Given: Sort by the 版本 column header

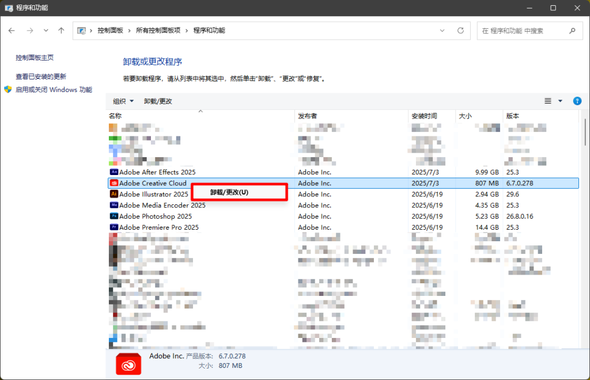Looking at the screenshot, I should (540, 116).
